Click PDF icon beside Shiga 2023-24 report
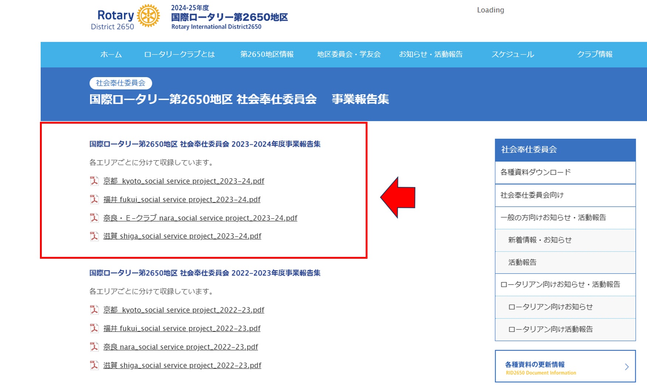Image resolution: width=647 pixels, height=389 pixels. 94,236
